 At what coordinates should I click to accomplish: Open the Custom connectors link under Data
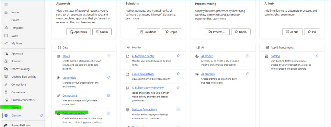[74, 113]
